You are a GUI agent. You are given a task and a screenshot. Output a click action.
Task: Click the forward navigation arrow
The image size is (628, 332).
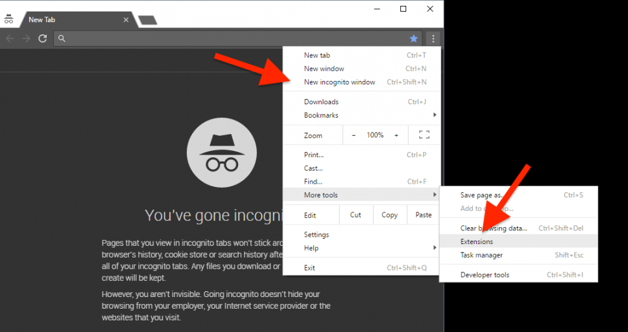[x=26, y=39]
